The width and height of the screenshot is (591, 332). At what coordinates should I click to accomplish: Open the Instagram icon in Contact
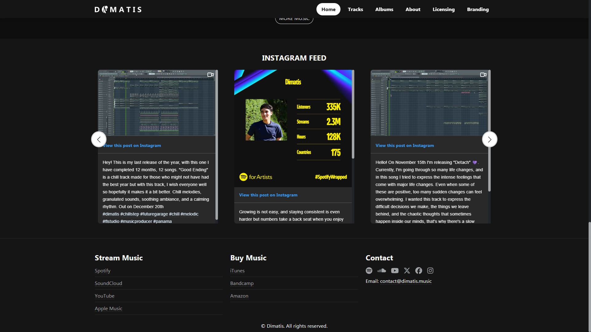(x=430, y=271)
